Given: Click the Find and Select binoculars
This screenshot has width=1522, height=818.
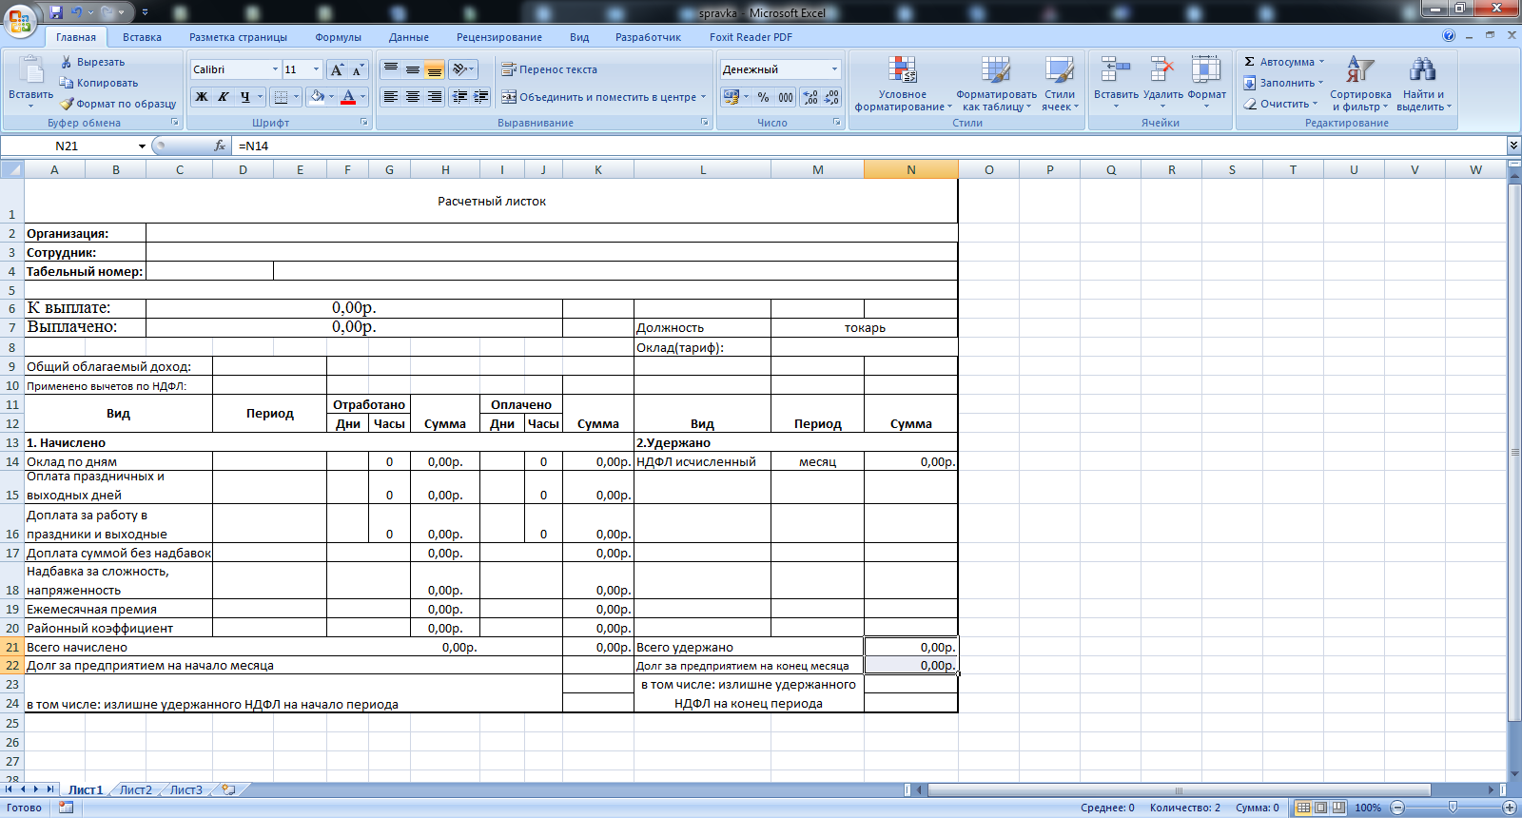Looking at the screenshot, I should (1422, 70).
